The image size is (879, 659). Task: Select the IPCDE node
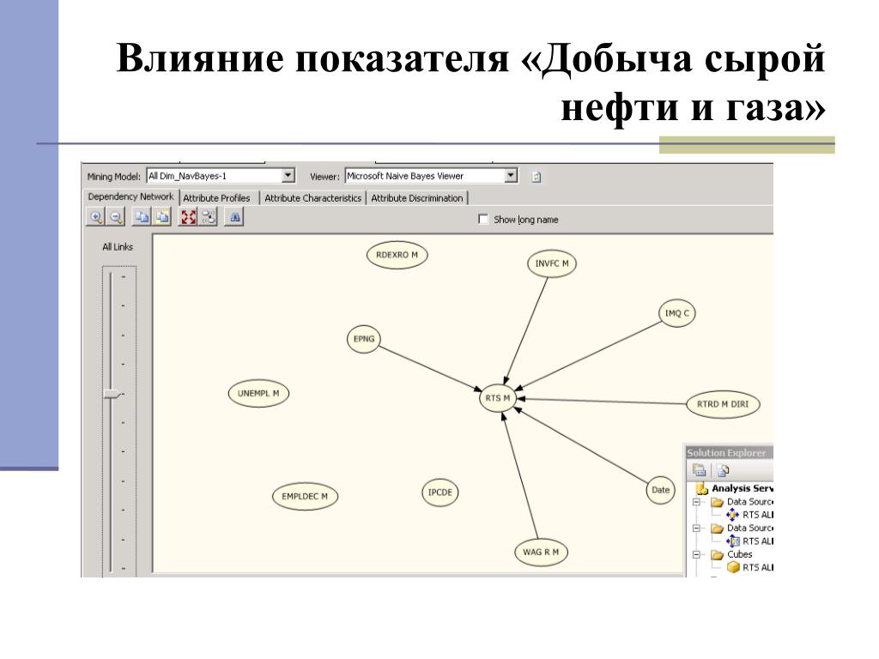[439, 493]
